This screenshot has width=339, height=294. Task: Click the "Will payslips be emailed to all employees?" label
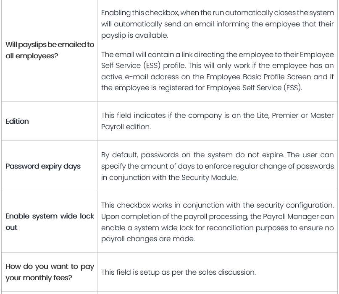[50, 50]
